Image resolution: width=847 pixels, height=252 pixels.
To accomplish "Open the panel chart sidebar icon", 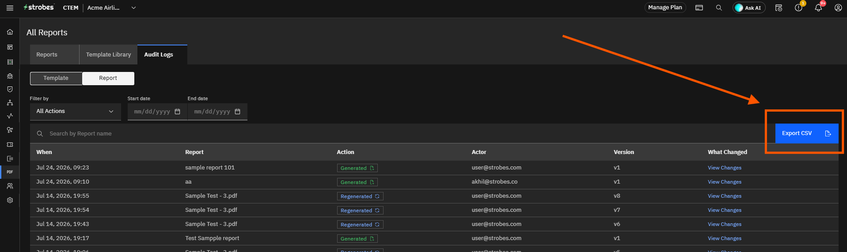I will pos(10,158).
